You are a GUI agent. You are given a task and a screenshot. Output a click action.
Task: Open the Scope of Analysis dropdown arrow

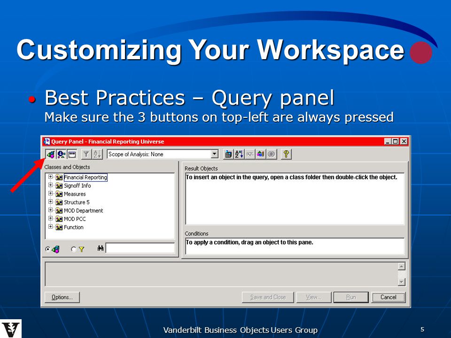click(x=215, y=154)
